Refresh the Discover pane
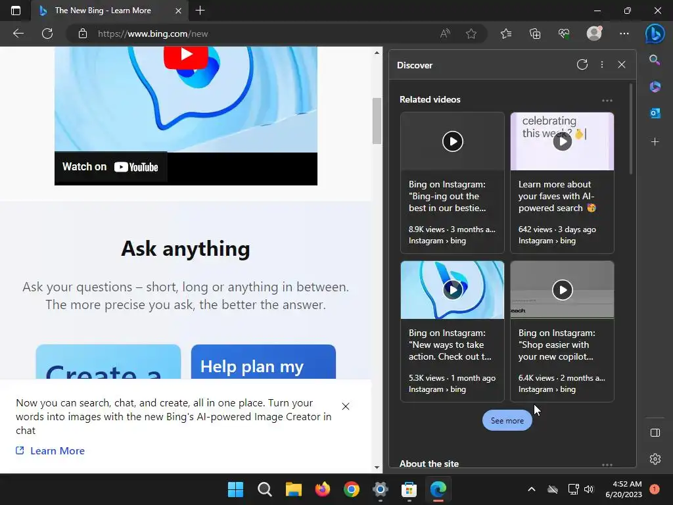Screen dimensions: 673x505 pos(582,65)
